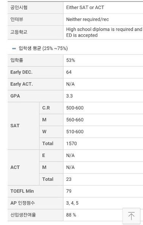Click the SAT M 560-660 score
Image resolution: width=143 pixels, height=225 pixels.
tap(75, 120)
